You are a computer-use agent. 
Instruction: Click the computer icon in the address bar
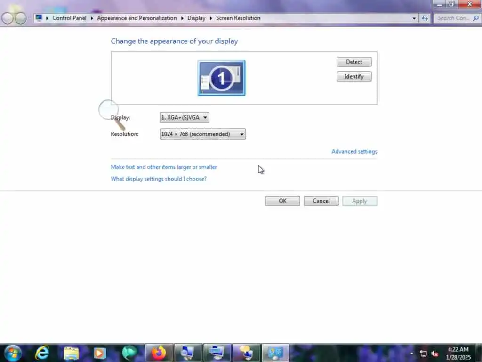39,18
